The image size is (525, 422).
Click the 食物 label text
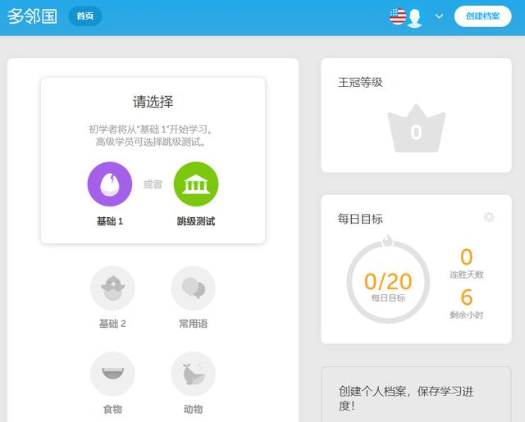112,409
